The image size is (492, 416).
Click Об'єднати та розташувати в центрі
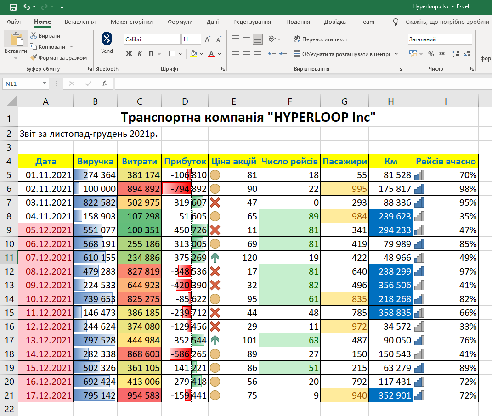[342, 54]
